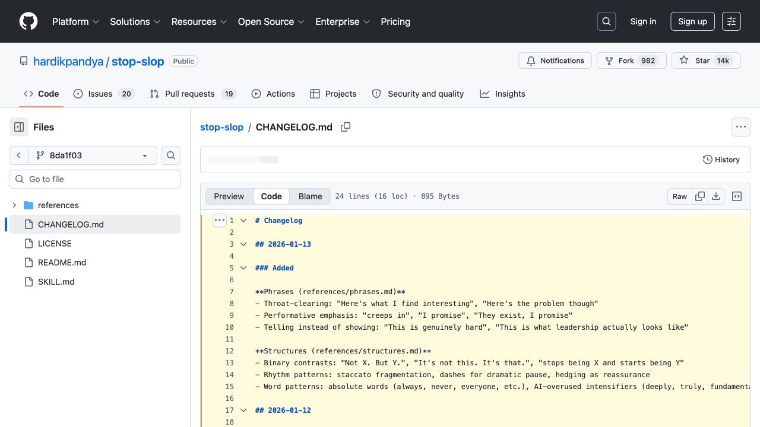The image size is (760, 427).
Task: Click the '### Added' heading text
Action: point(274,268)
